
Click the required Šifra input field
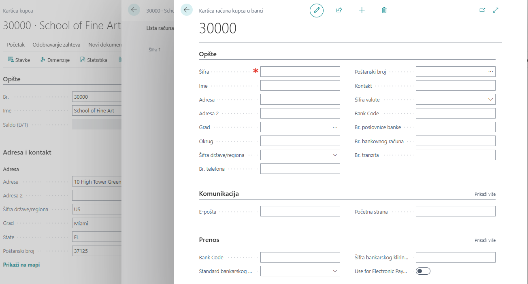[300, 72]
